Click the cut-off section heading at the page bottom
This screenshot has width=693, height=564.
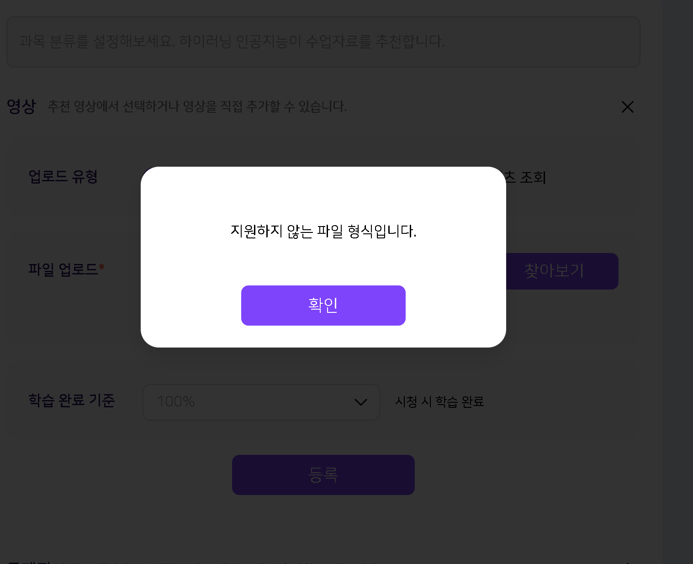(28, 562)
